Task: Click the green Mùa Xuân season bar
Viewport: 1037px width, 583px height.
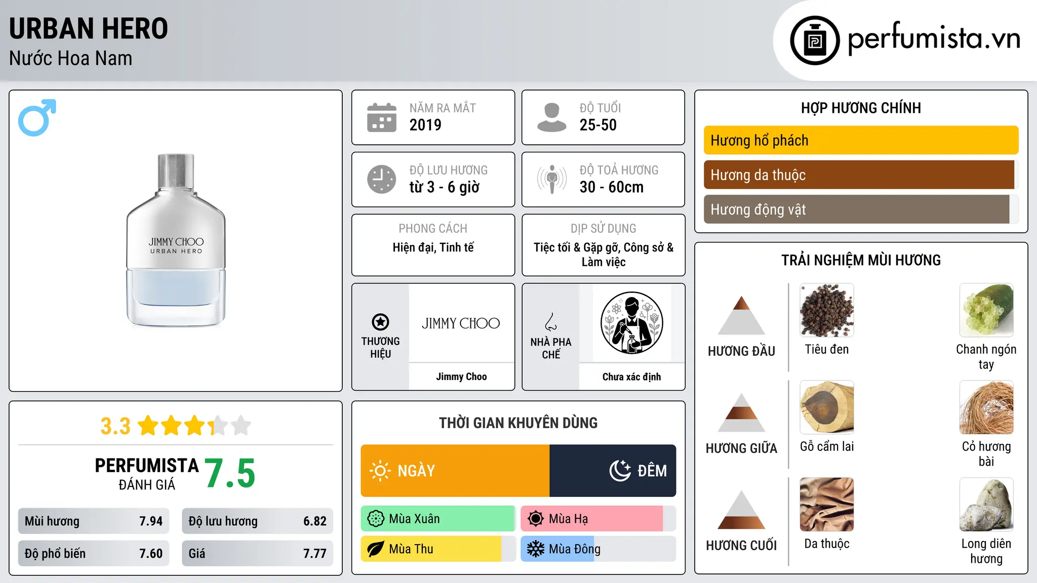Action: 437,519
